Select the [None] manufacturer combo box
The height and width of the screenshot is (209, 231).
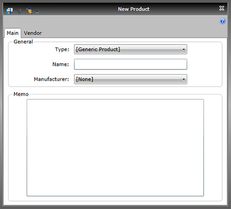click(x=131, y=79)
